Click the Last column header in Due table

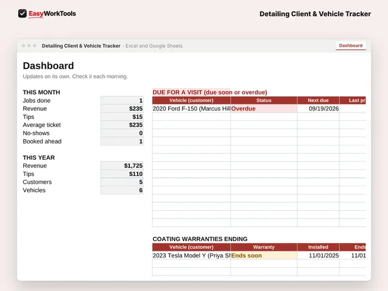[x=352, y=100]
